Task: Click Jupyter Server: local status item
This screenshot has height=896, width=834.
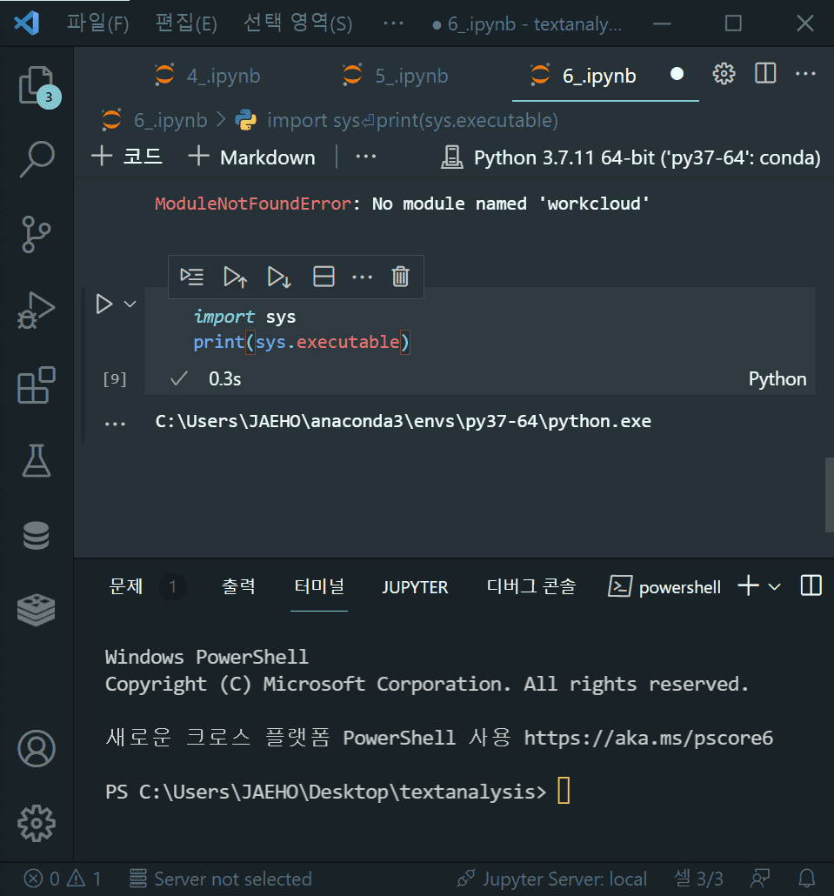Action: [x=551, y=879]
